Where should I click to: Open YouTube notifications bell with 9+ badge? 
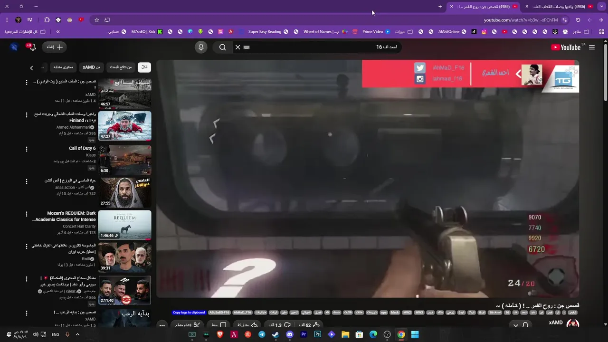[32, 47]
